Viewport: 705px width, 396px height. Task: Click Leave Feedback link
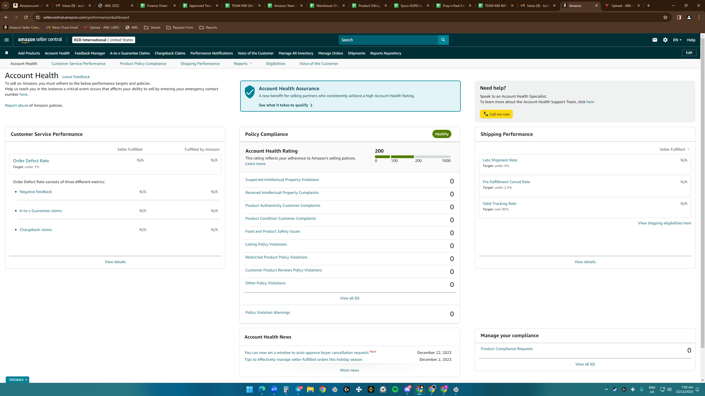coord(76,77)
